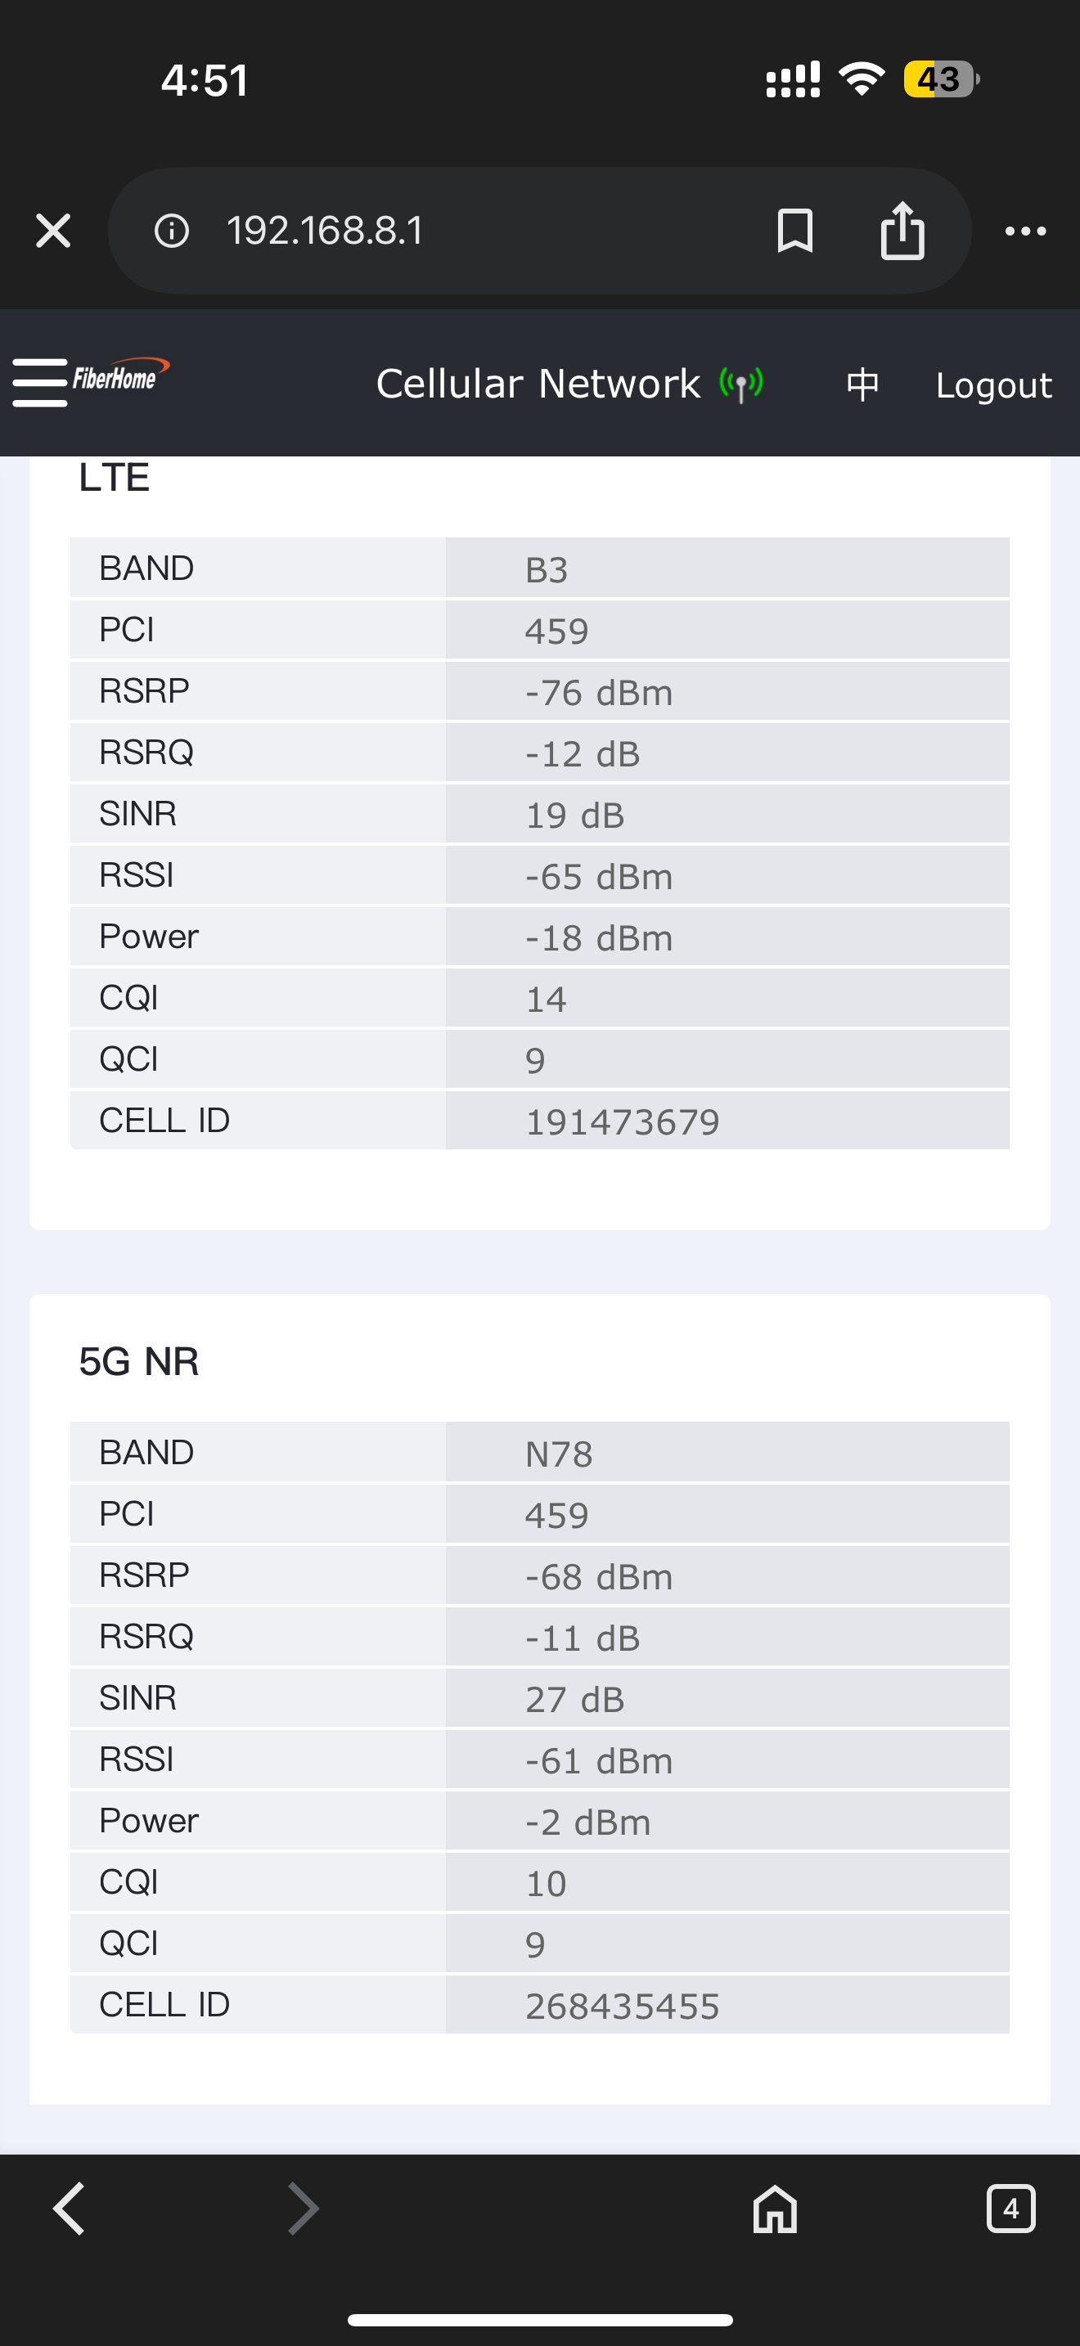Open the share sheet icon
1080x2346 pixels.
[x=902, y=231]
